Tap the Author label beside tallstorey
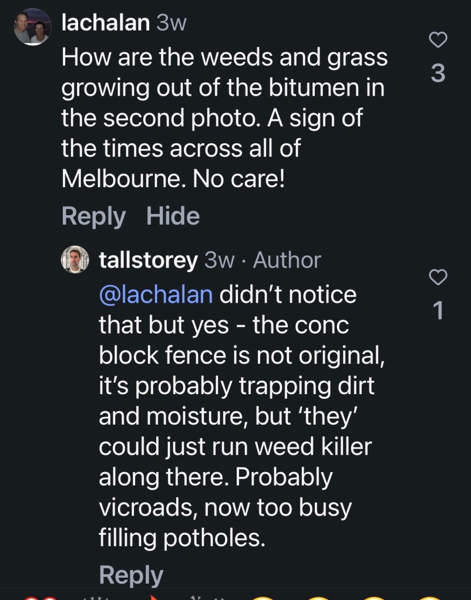 point(287,260)
